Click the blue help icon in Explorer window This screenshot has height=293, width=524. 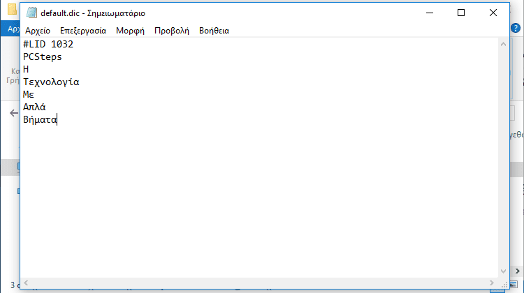pyautogui.click(x=516, y=28)
